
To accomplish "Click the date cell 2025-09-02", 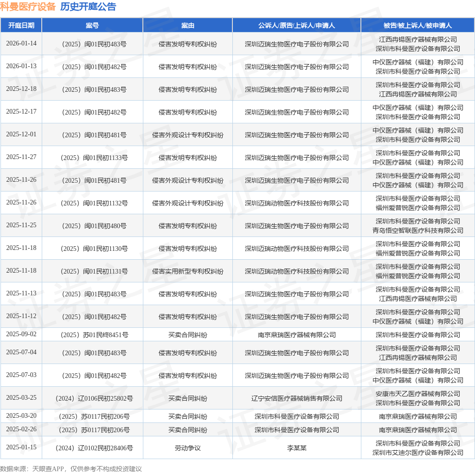I will coord(21,334).
